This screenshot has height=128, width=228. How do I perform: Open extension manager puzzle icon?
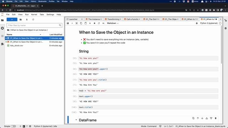click(x=2, y=44)
